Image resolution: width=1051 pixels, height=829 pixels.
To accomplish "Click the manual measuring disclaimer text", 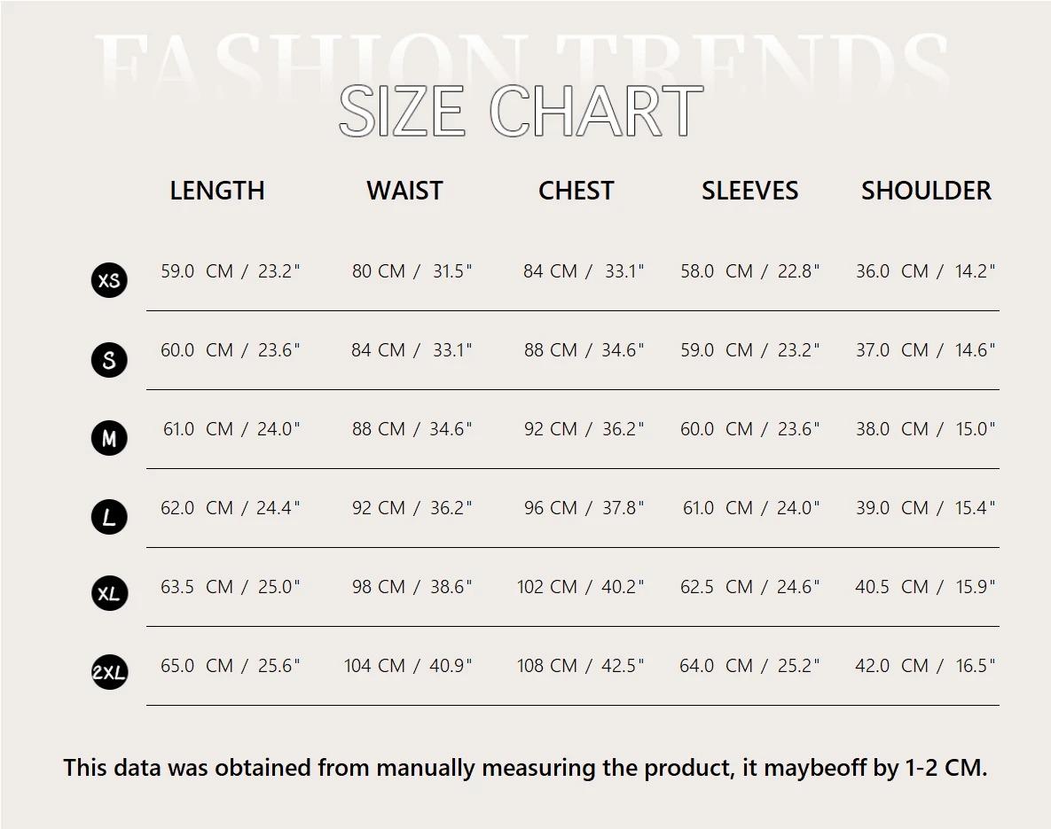I will (525, 768).
